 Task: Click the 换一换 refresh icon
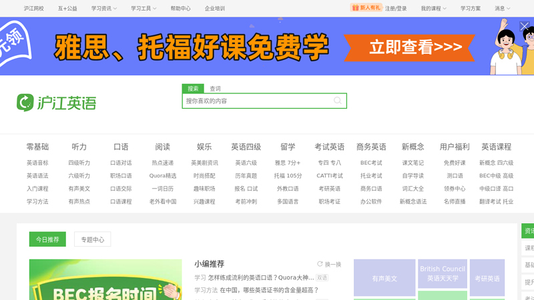320,264
